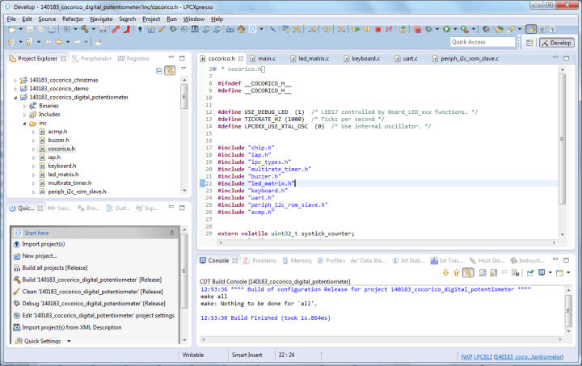Viewport: 582px width, 366px height.
Task: Click the Open Perspective icon
Action: 529,43
